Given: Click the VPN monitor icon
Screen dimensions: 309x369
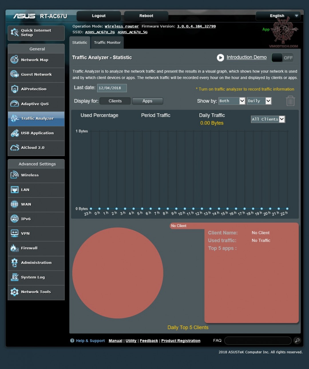Looking at the screenshot, I should pyautogui.click(x=15, y=233).
